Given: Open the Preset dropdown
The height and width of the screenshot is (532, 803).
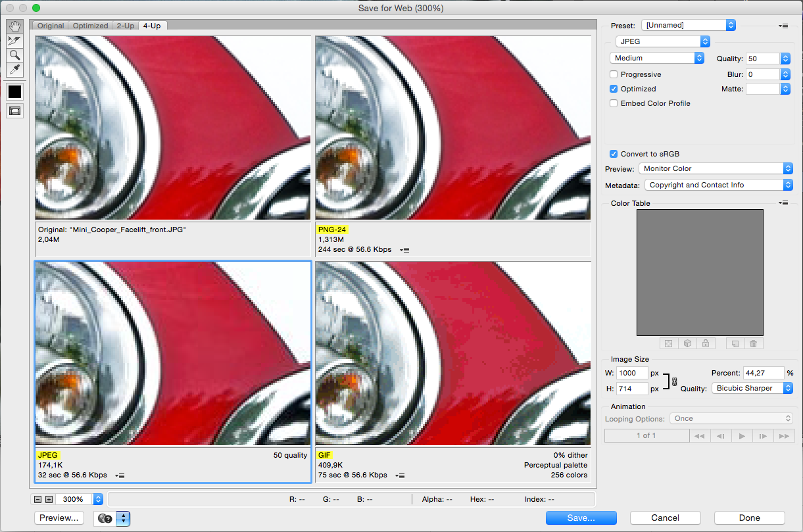Looking at the screenshot, I should (689, 25).
